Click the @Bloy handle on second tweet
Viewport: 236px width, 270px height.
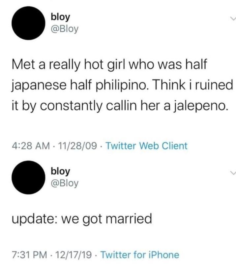(65, 183)
